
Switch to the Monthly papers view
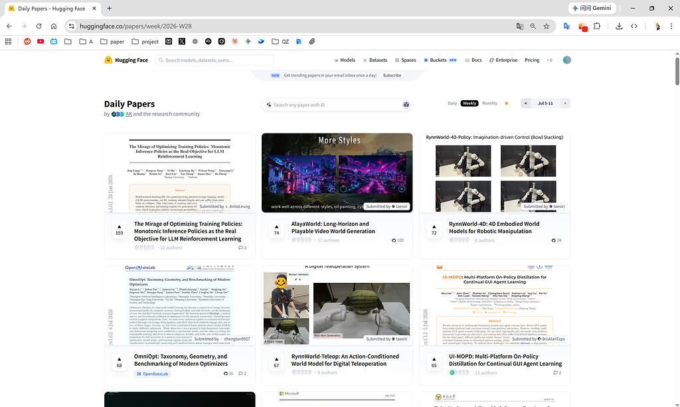tap(489, 104)
